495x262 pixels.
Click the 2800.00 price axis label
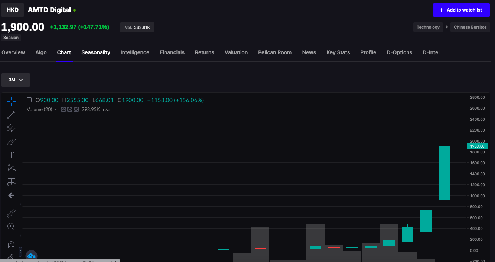(x=477, y=97)
